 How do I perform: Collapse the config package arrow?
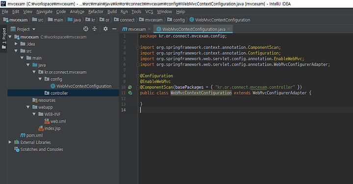point(40,79)
